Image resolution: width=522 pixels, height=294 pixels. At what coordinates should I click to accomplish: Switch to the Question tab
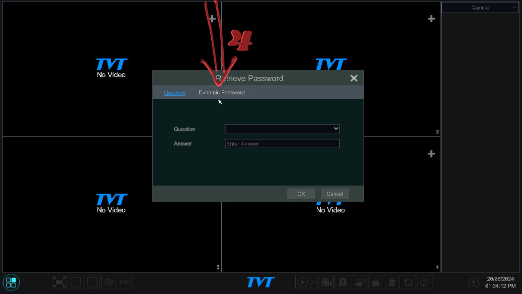tap(175, 93)
